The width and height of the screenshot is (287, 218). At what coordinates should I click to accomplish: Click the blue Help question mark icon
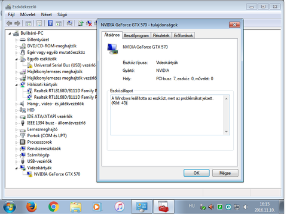(50, 23)
